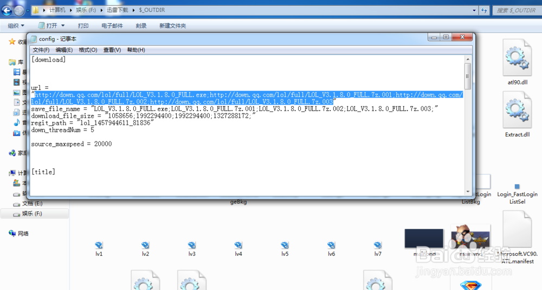This screenshot has width=542, height=290.
Task: Click 新建文件夹 in Explorer toolbar
Action: coord(172,25)
